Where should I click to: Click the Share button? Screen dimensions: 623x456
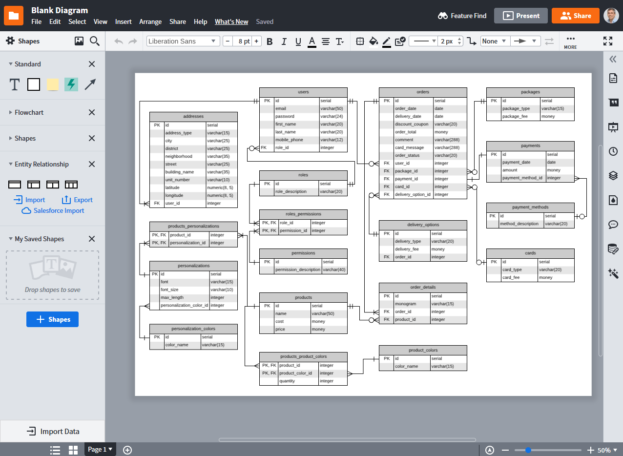coord(575,15)
